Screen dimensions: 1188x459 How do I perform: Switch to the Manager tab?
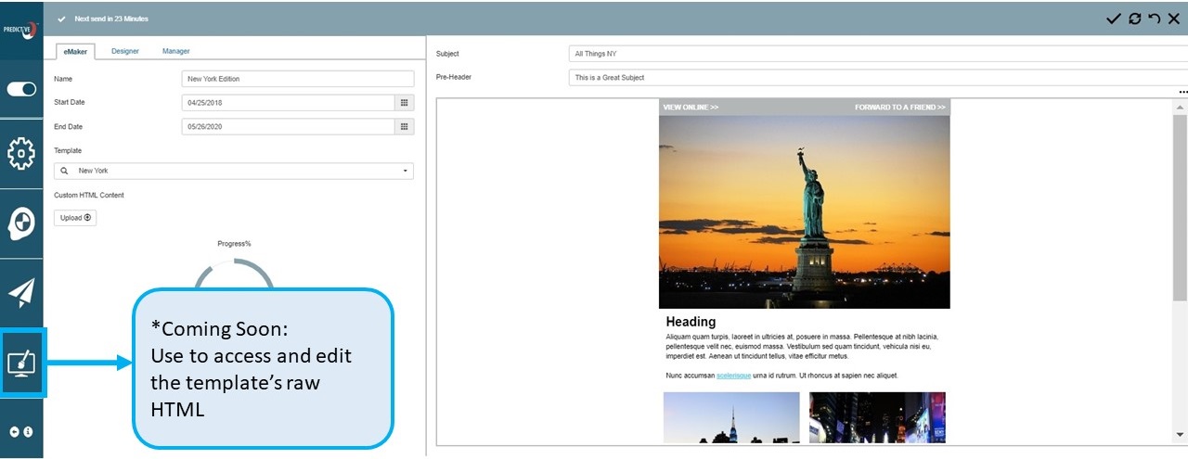[175, 51]
